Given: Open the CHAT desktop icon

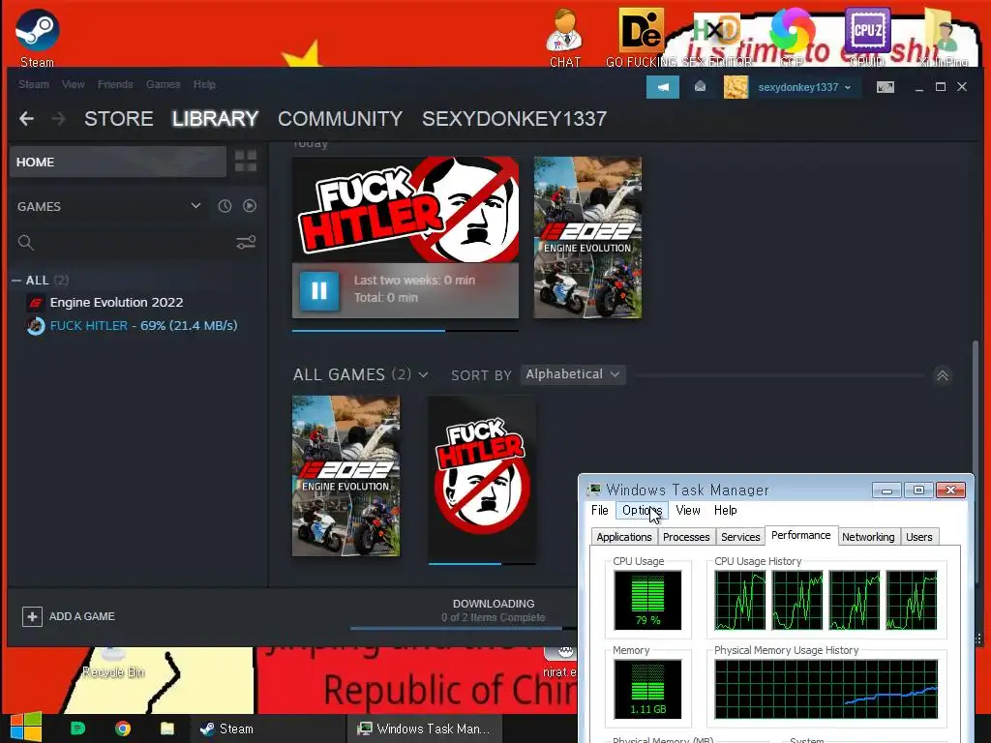Looking at the screenshot, I should [564, 37].
